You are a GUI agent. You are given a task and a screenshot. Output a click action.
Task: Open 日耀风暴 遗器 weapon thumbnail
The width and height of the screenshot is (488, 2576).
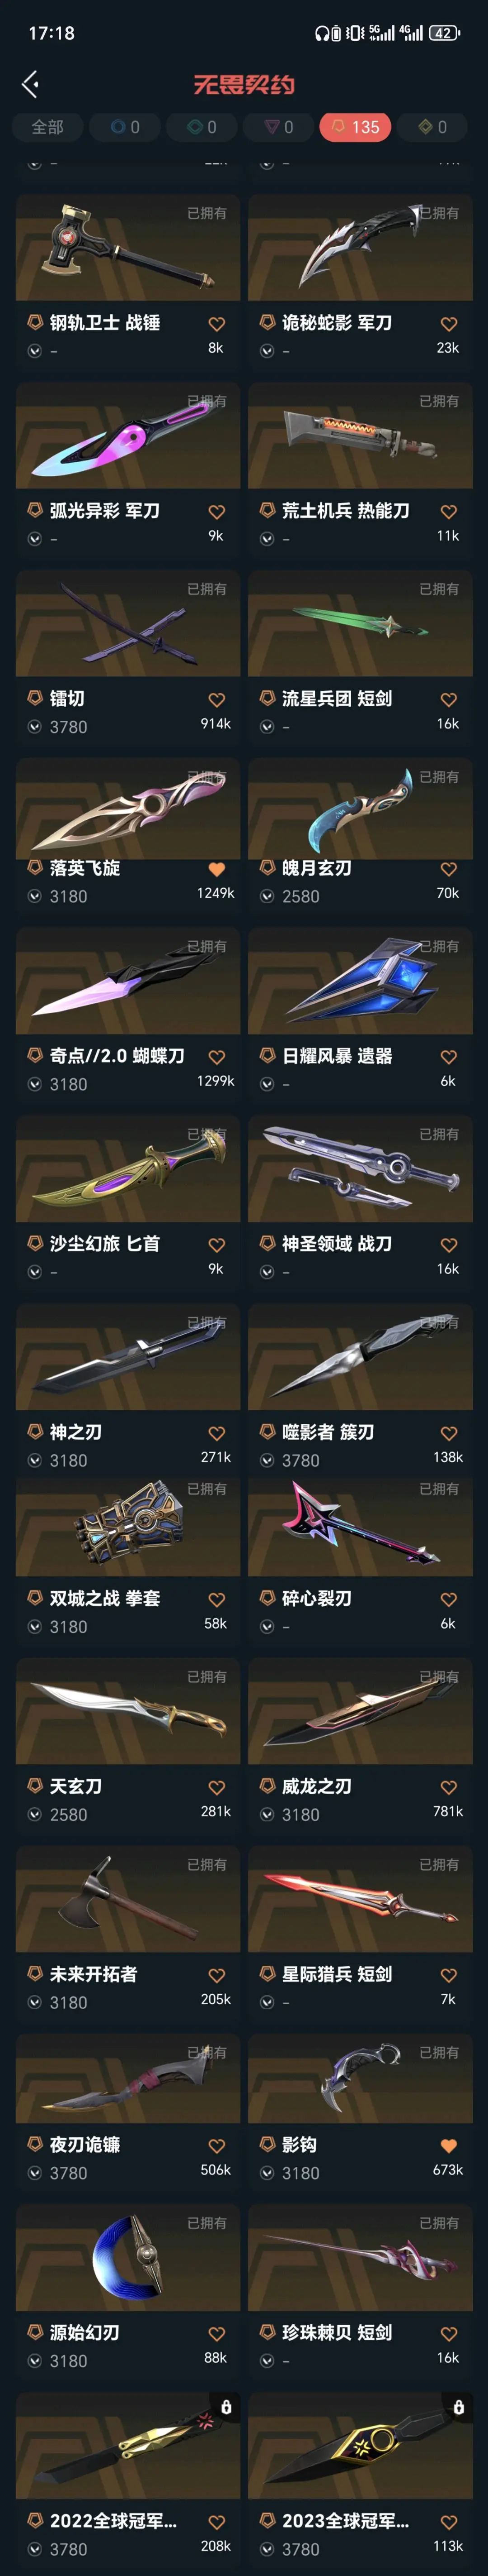click(x=360, y=981)
